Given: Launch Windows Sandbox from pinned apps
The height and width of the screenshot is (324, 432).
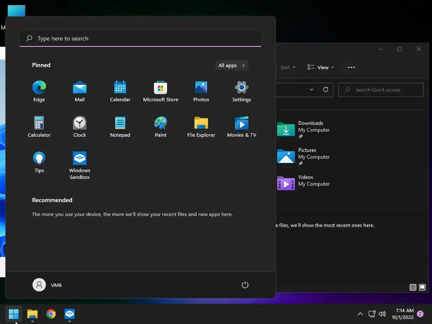Looking at the screenshot, I should coord(80,165).
